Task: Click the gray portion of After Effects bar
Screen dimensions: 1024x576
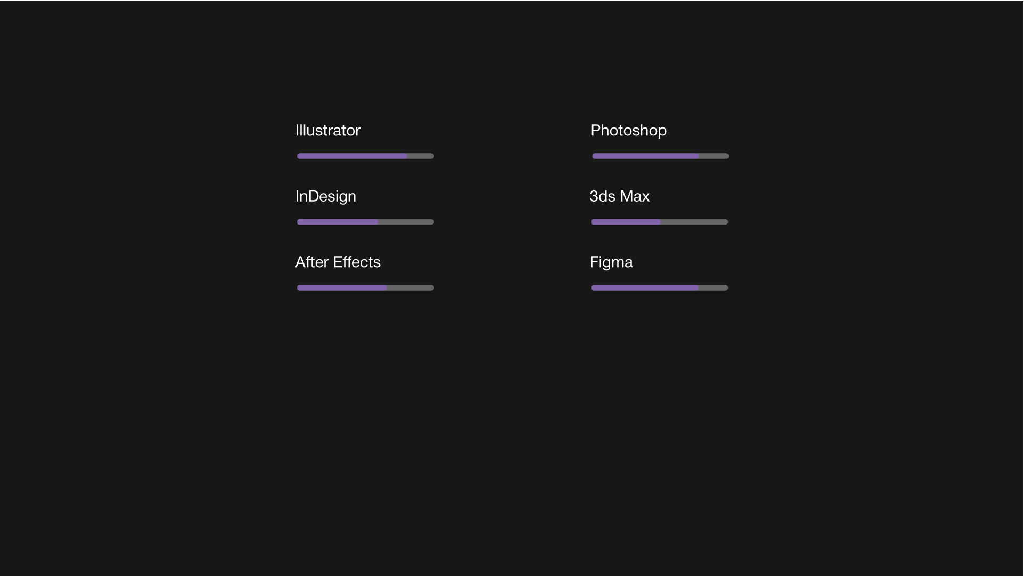Action: [x=410, y=288]
